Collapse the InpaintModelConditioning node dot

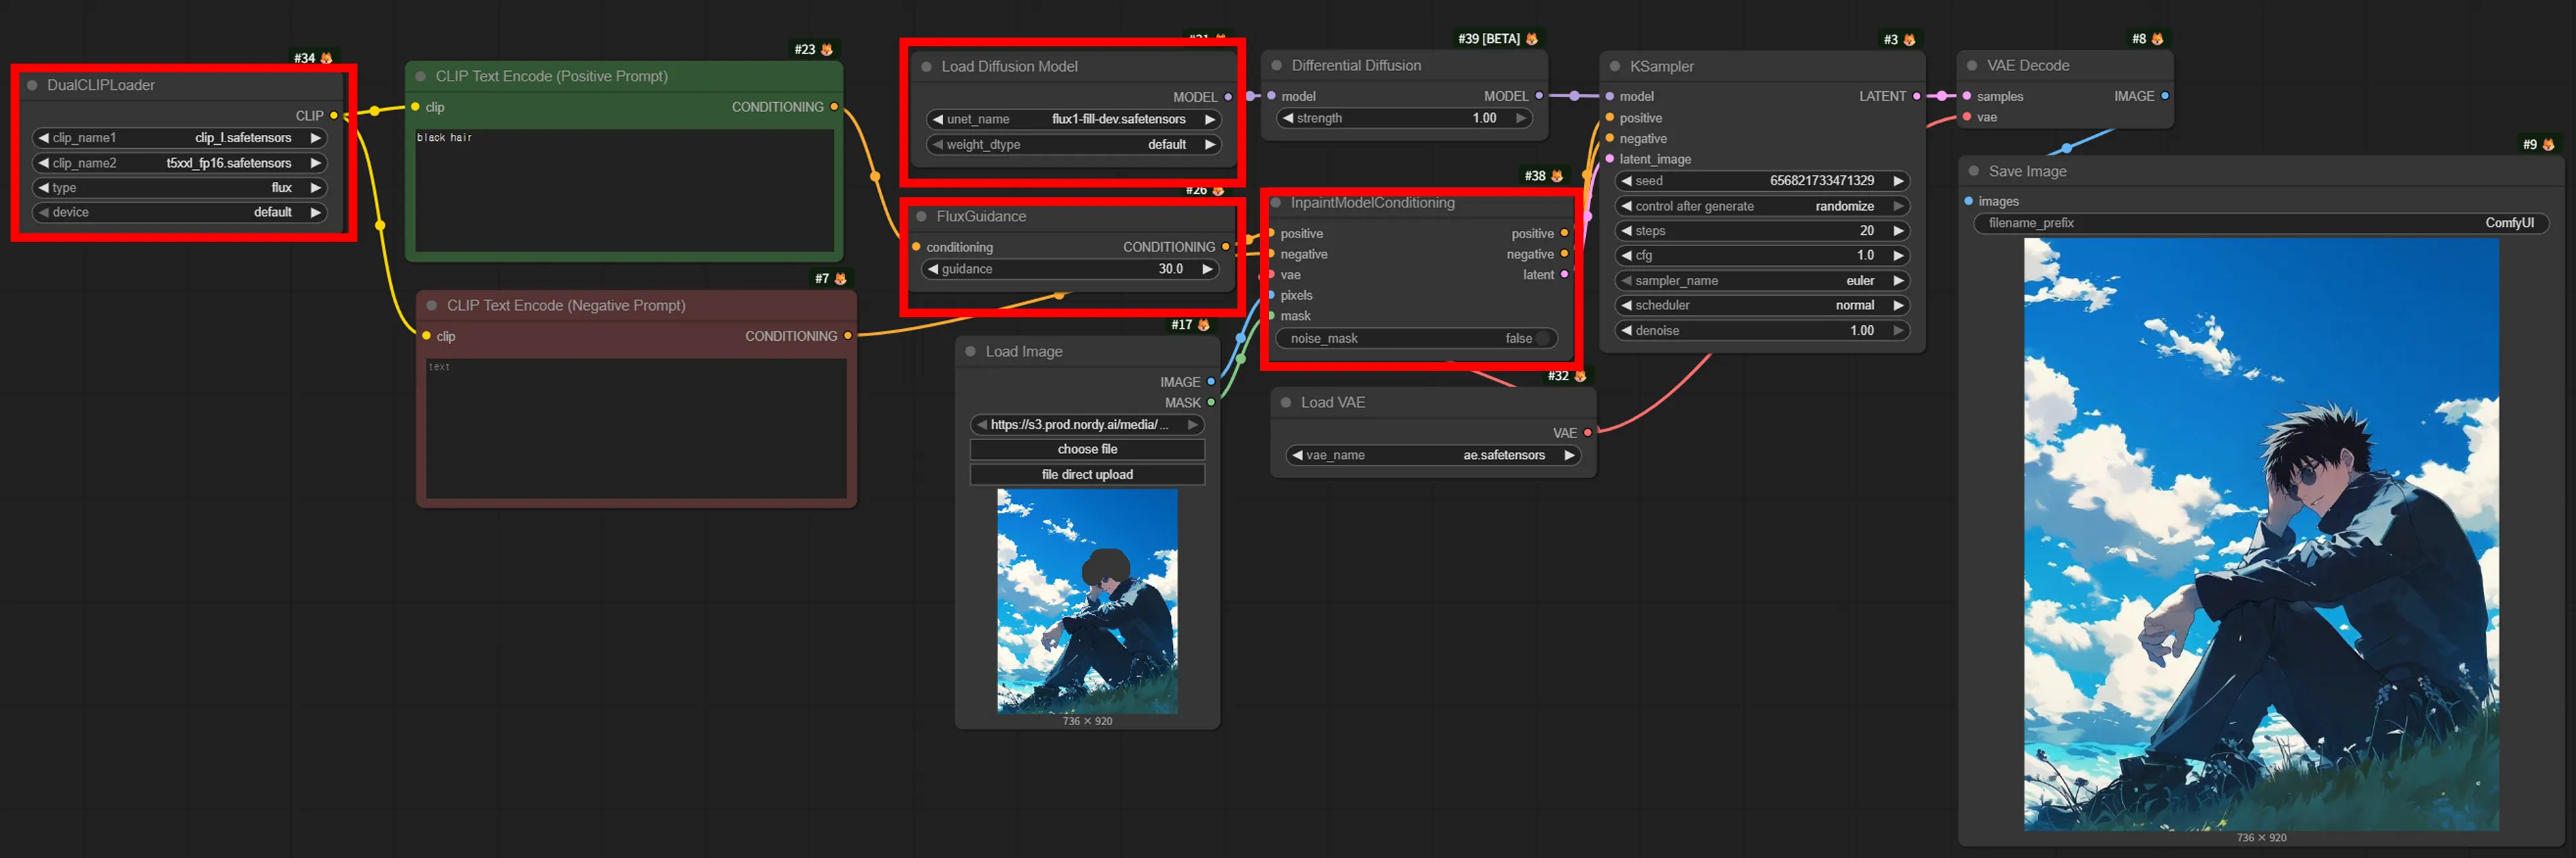tap(1276, 204)
